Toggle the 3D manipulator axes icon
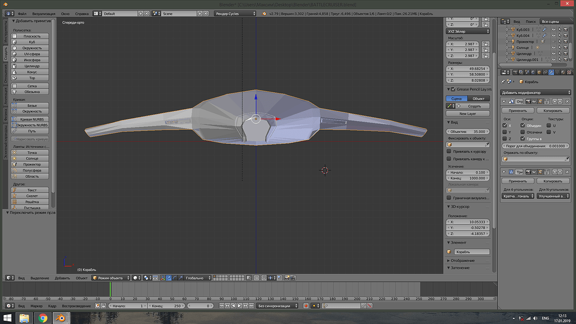Image resolution: width=576 pixels, height=324 pixels. point(163,278)
